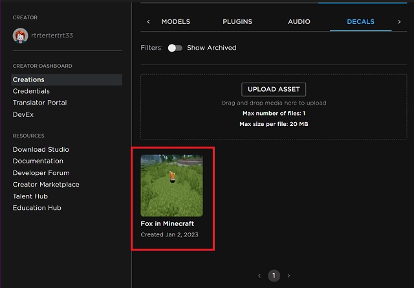
Task: Open the Audio tab
Action: (300, 21)
